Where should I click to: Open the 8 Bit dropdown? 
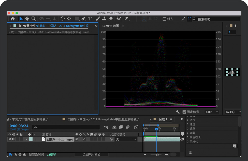212,112
